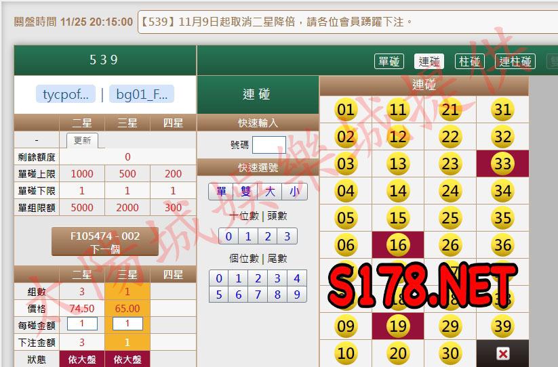
Task: Select number ball 11
Action: pos(398,110)
